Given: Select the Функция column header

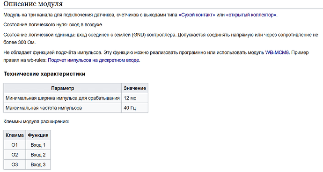Looking at the screenshot, I should pyautogui.click(x=38, y=135).
